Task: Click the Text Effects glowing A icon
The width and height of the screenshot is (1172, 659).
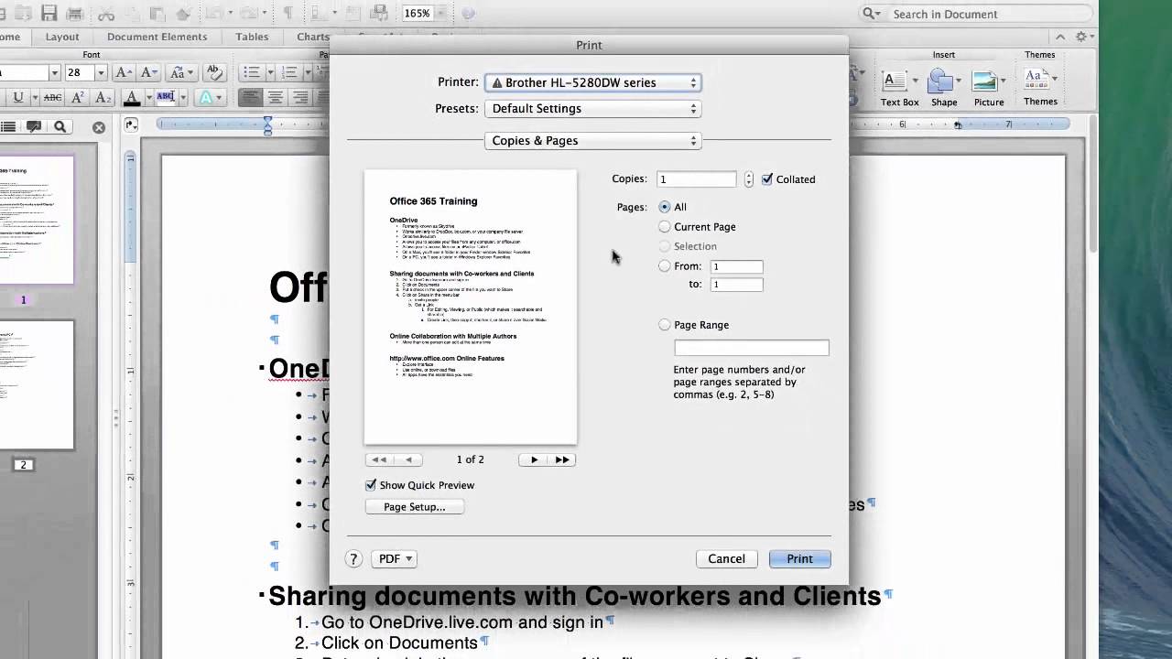Action: (206, 97)
